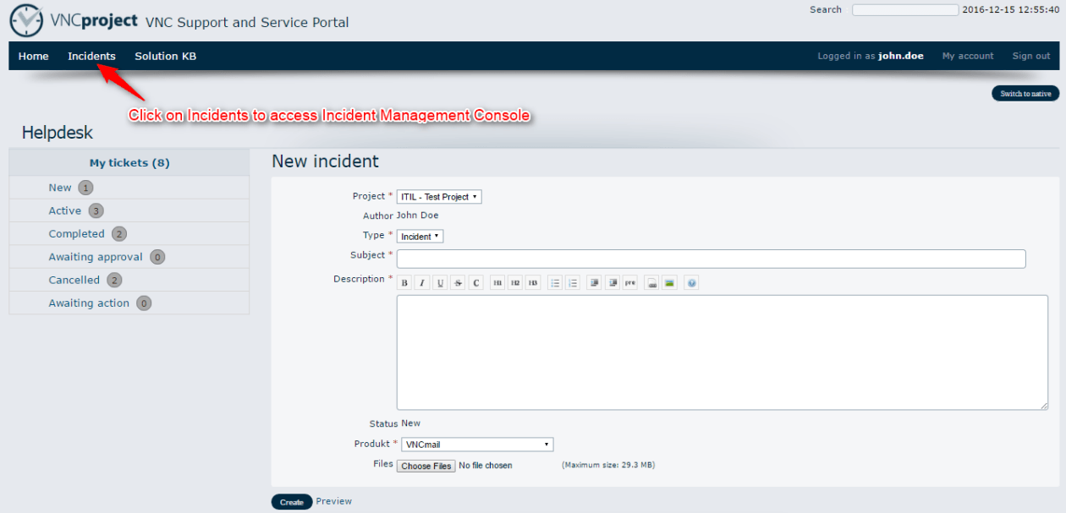Image resolution: width=1066 pixels, height=513 pixels.
Task: Click into the Subject input field
Action: click(x=711, y=259)
